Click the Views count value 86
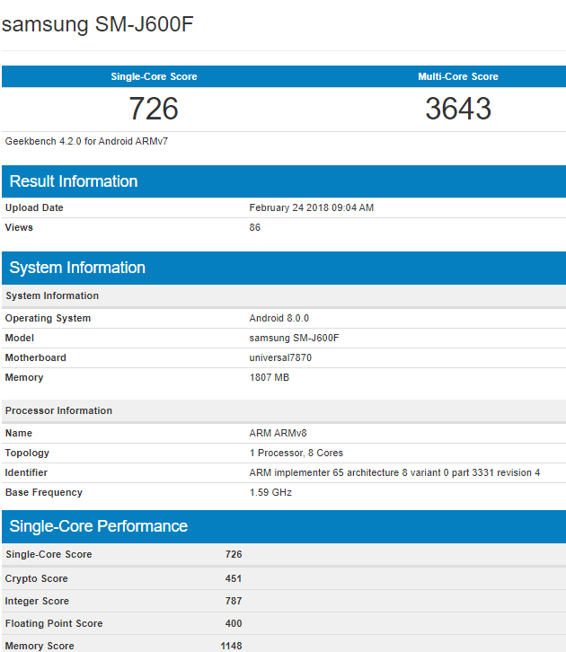The image size is (566, 652). click(x=255, y=227)
